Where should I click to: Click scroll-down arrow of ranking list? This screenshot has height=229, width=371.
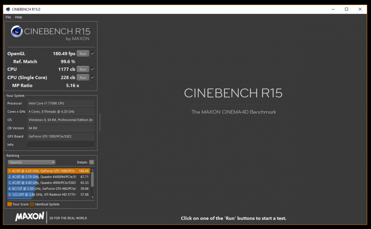tap(92, 197)
